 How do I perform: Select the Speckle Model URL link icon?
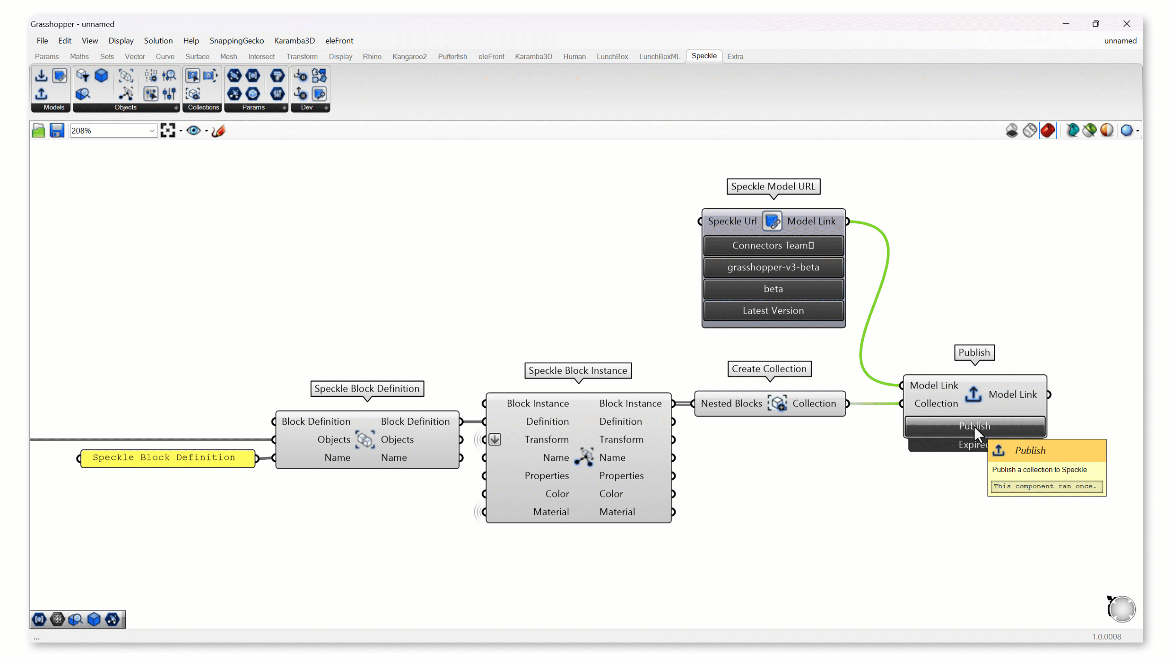click(60, 76)
